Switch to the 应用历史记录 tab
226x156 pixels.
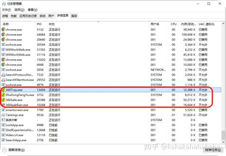click(28, 16)
